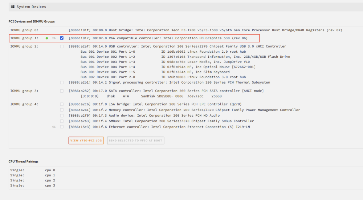Select the USB 3.0 xHCI Controller text
363x200 pixels.
(178, 47)
